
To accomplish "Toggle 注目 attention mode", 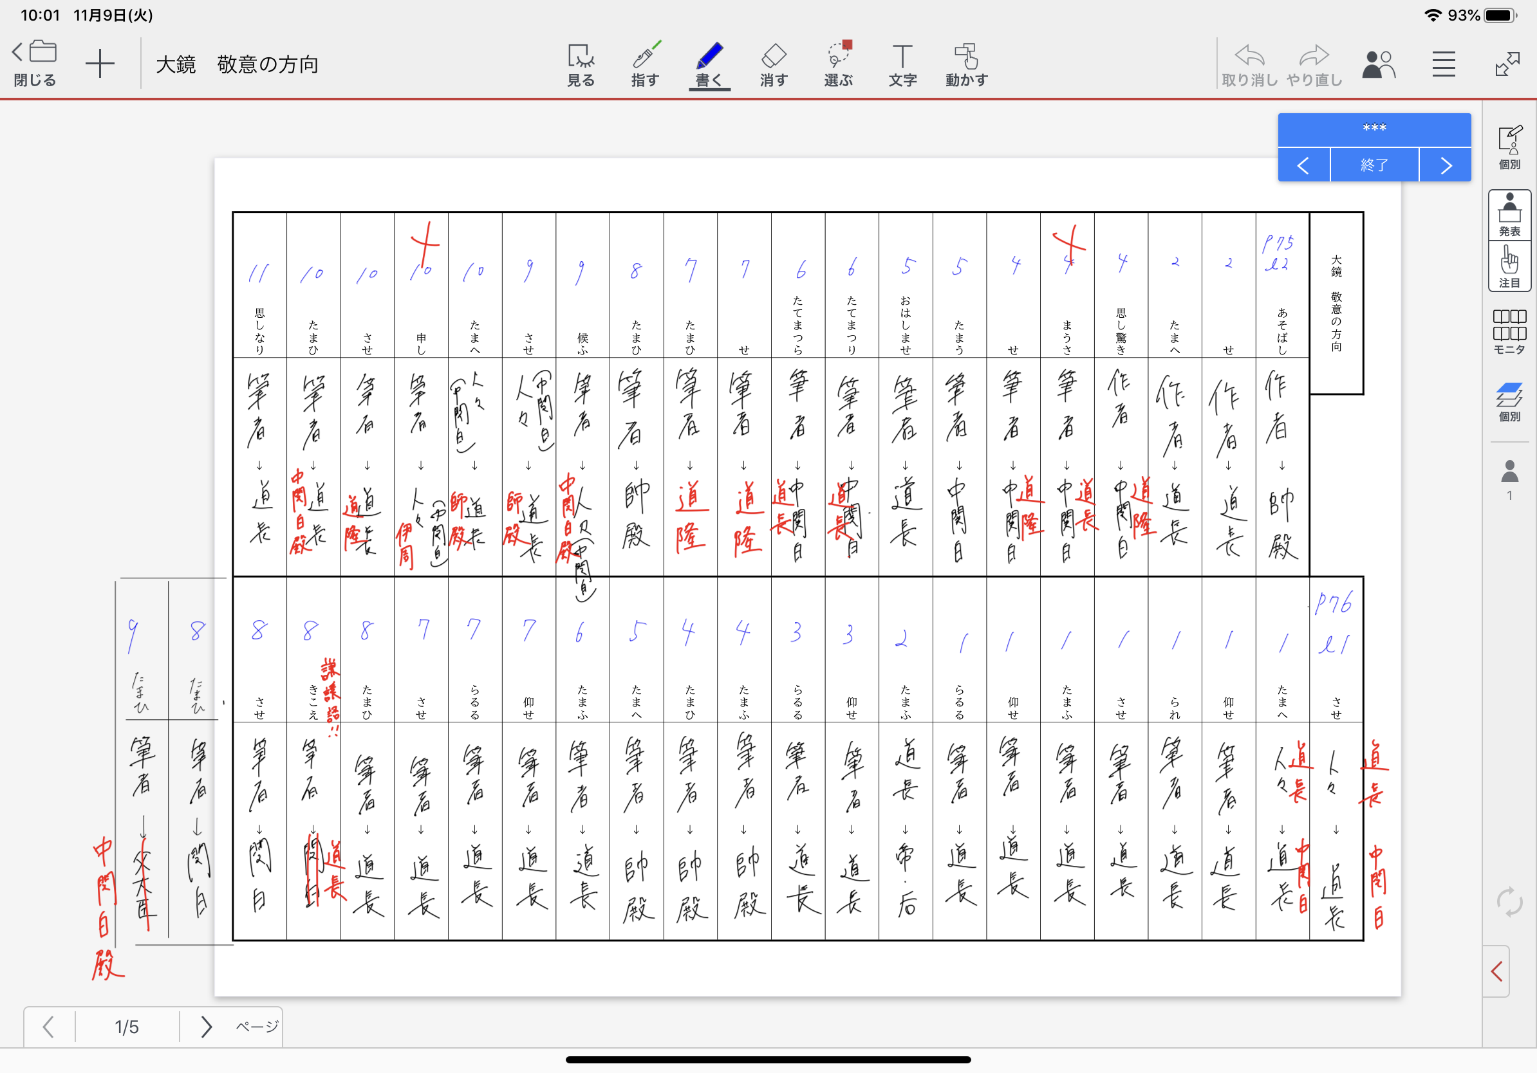I will tap(1509, 266).
